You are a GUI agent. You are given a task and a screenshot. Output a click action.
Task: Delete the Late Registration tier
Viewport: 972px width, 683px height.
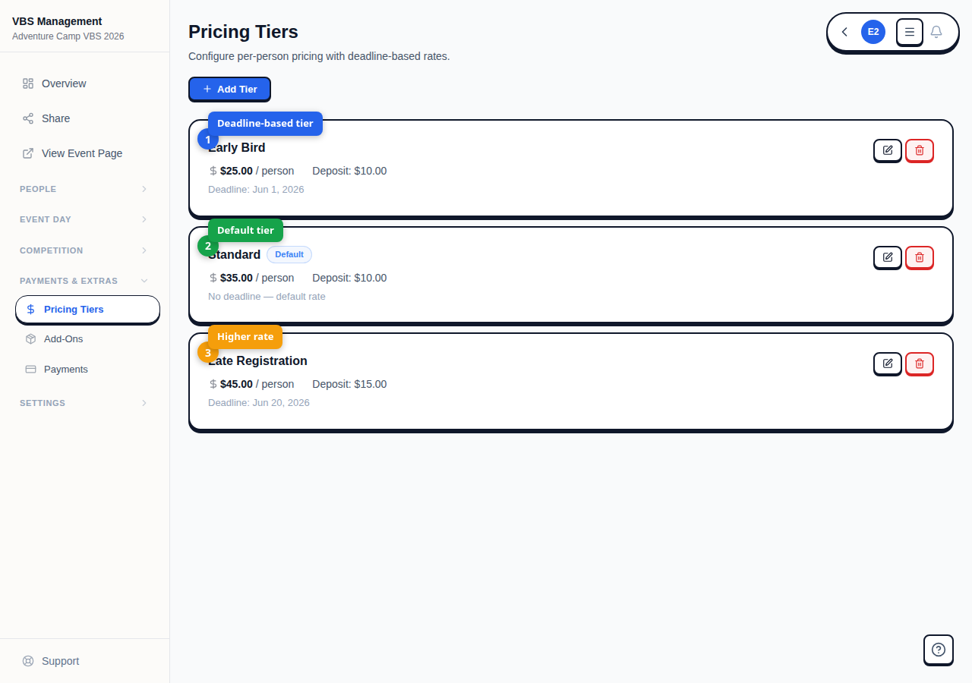pos(920,364)
